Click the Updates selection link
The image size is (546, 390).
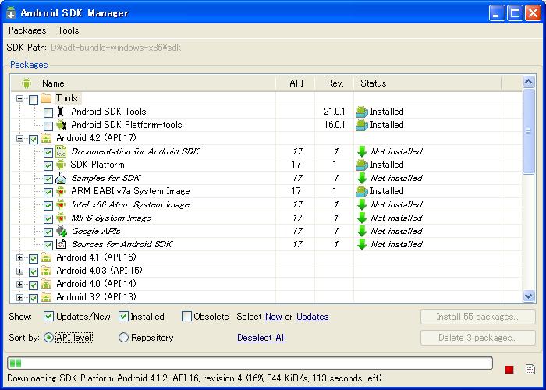click(313, 317)
